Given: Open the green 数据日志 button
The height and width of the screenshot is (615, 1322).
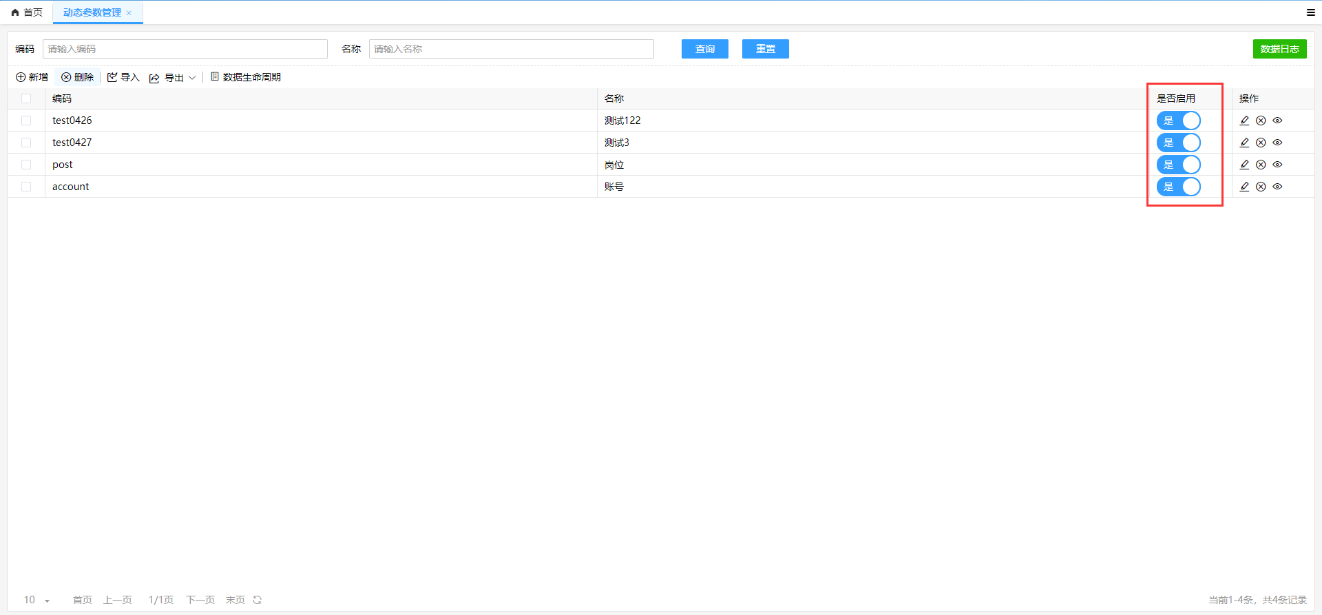Looking at the screenshot, I should pyautogui.click(x=1279, y=49).
